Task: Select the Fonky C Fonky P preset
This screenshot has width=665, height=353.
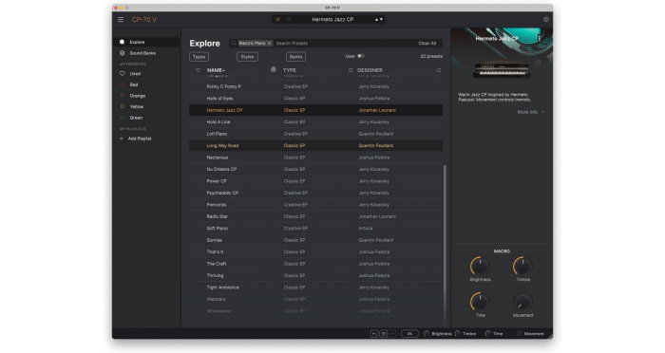Action: click(316, 86)
